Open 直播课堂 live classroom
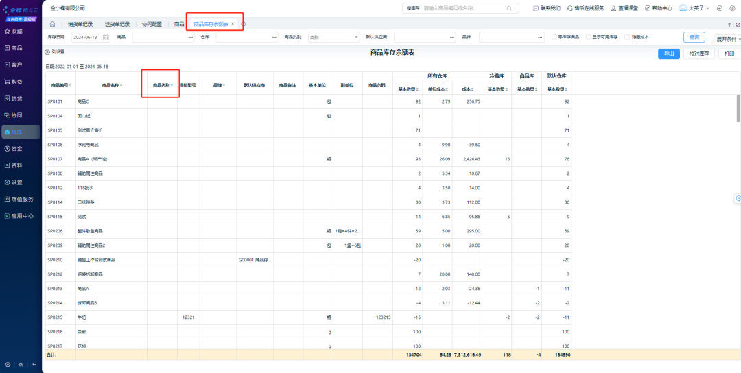This screenshot has height=373, width=741. click(x=624, y=8)
